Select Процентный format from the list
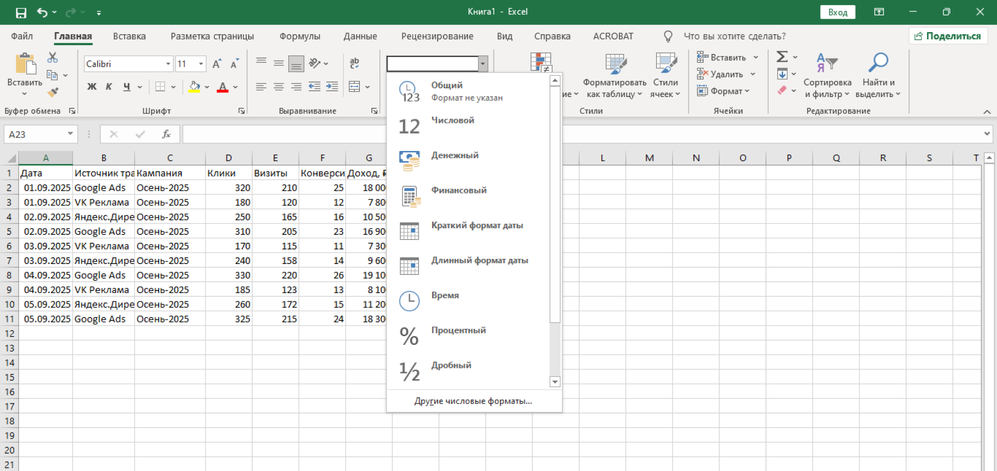 459,330
